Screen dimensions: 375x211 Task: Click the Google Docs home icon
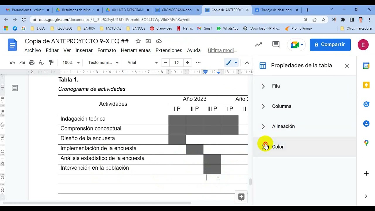tap(12, 45)
